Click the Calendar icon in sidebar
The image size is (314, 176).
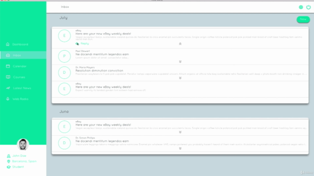coord(8,66)
